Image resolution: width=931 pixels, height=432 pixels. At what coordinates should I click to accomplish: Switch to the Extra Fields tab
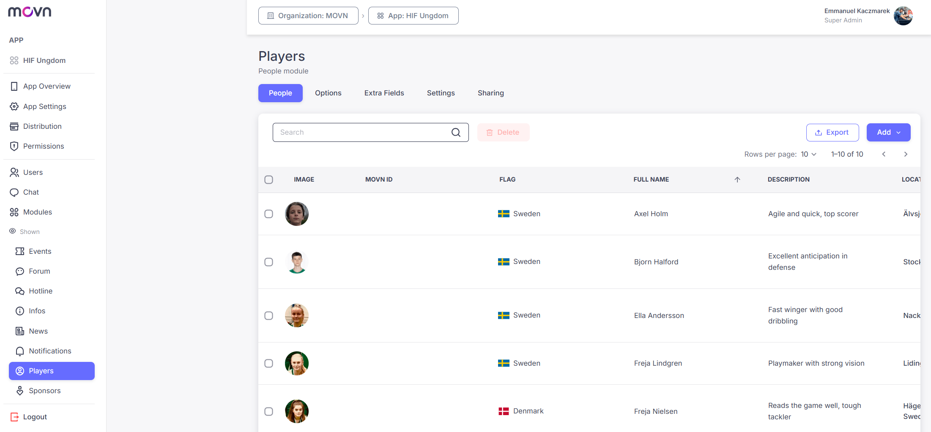coord(384,93)
